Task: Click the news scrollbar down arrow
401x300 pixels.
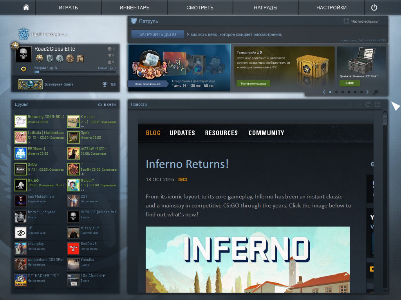Action: click(x=385, y=290)
